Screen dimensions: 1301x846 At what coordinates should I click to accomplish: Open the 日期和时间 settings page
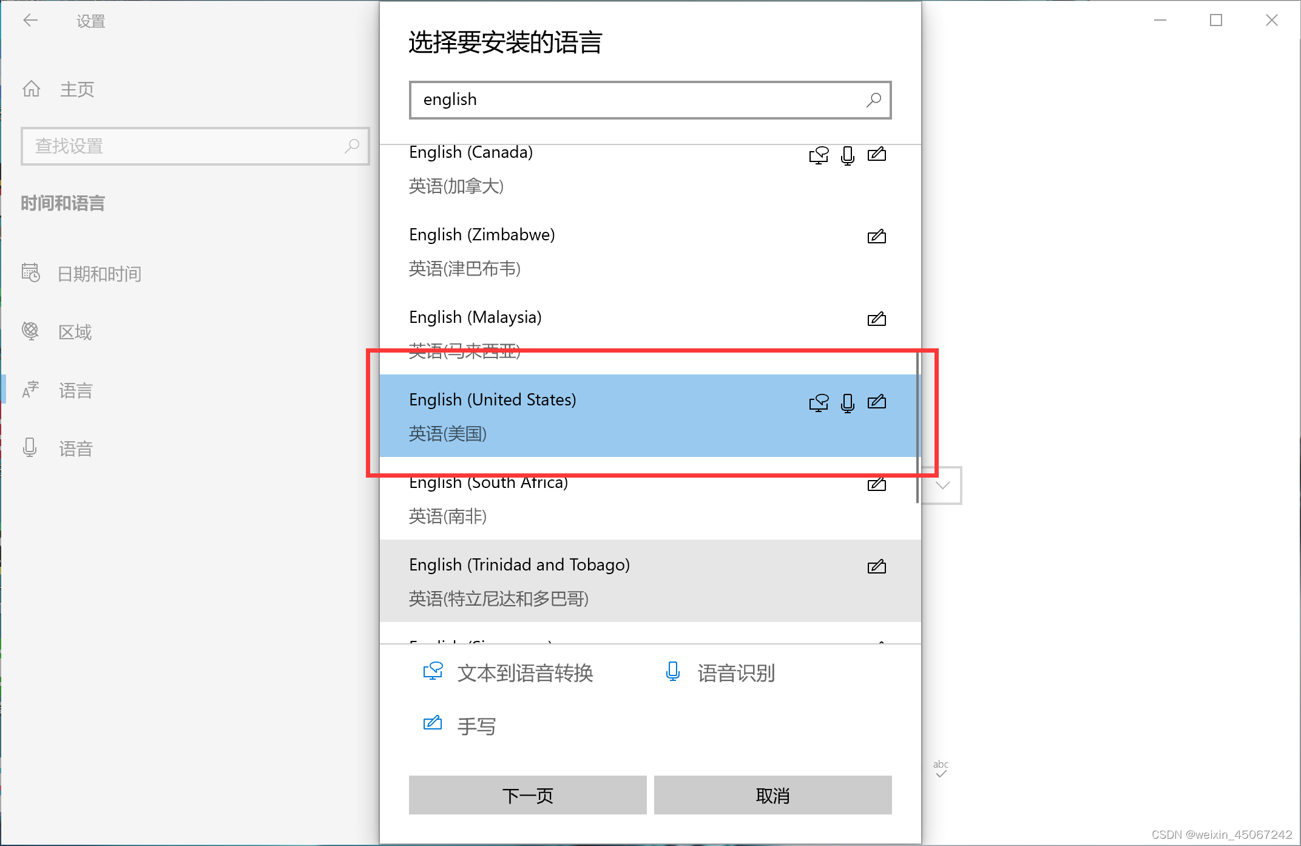pos(99,274)
